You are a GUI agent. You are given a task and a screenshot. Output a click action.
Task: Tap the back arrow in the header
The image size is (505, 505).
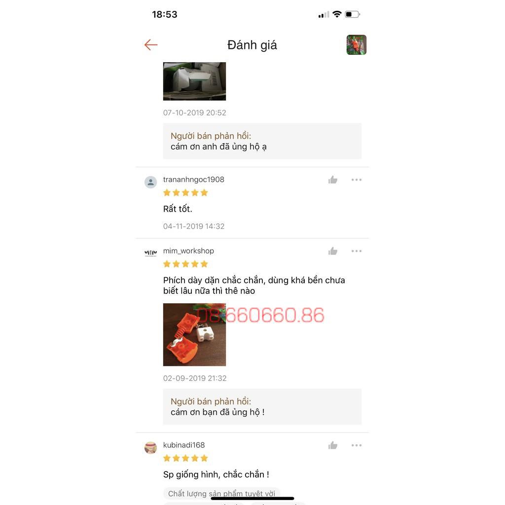tap(151, 45)
